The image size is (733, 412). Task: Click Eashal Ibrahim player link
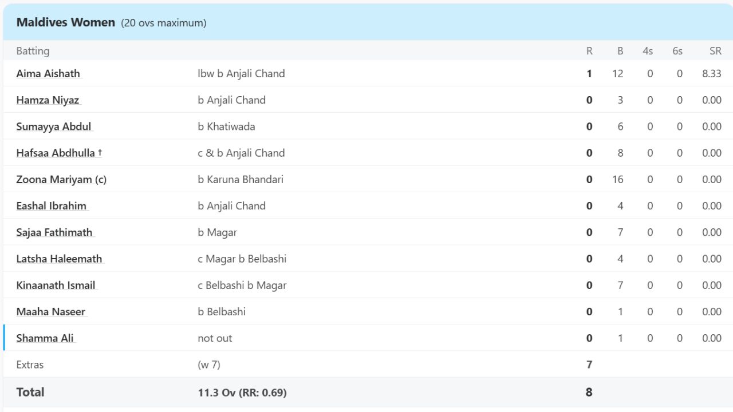[x=52, y=206]
